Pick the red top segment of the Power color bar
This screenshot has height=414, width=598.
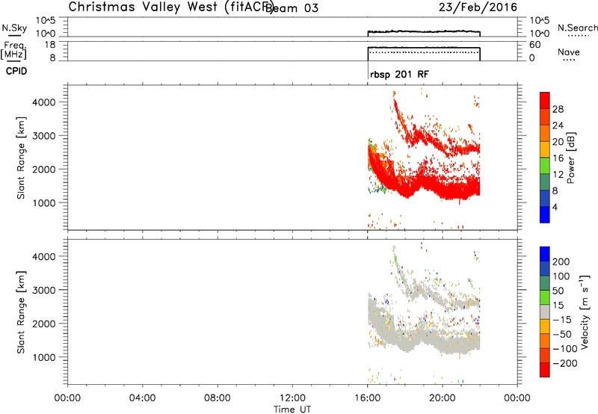(545, 100)
